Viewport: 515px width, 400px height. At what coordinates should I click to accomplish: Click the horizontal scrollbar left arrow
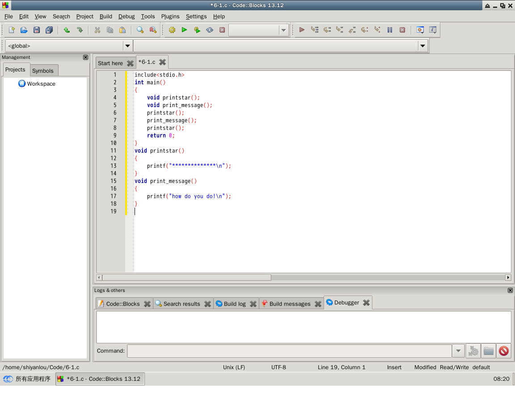point(99,278)
